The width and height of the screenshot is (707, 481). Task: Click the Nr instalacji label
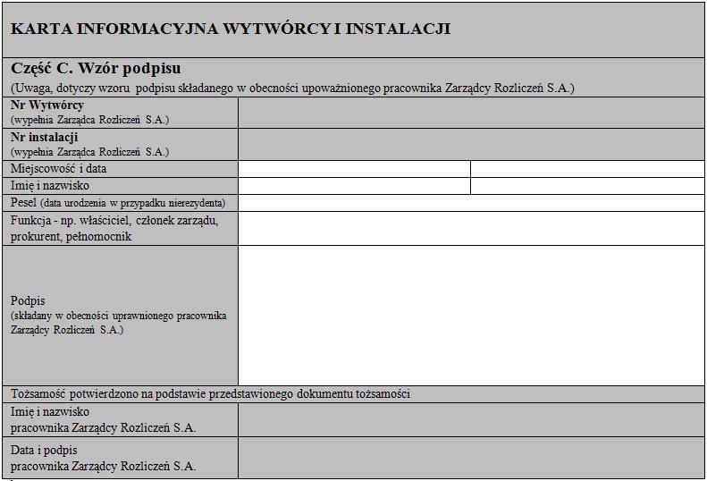click(44, 137)
